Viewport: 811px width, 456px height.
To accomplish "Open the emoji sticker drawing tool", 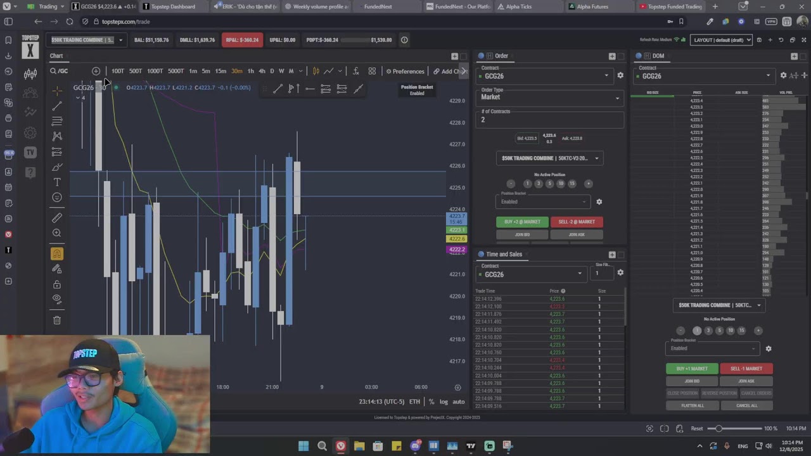I will 57,198.
